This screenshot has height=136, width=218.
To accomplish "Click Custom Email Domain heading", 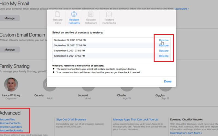I will click(x=22, y=35).
